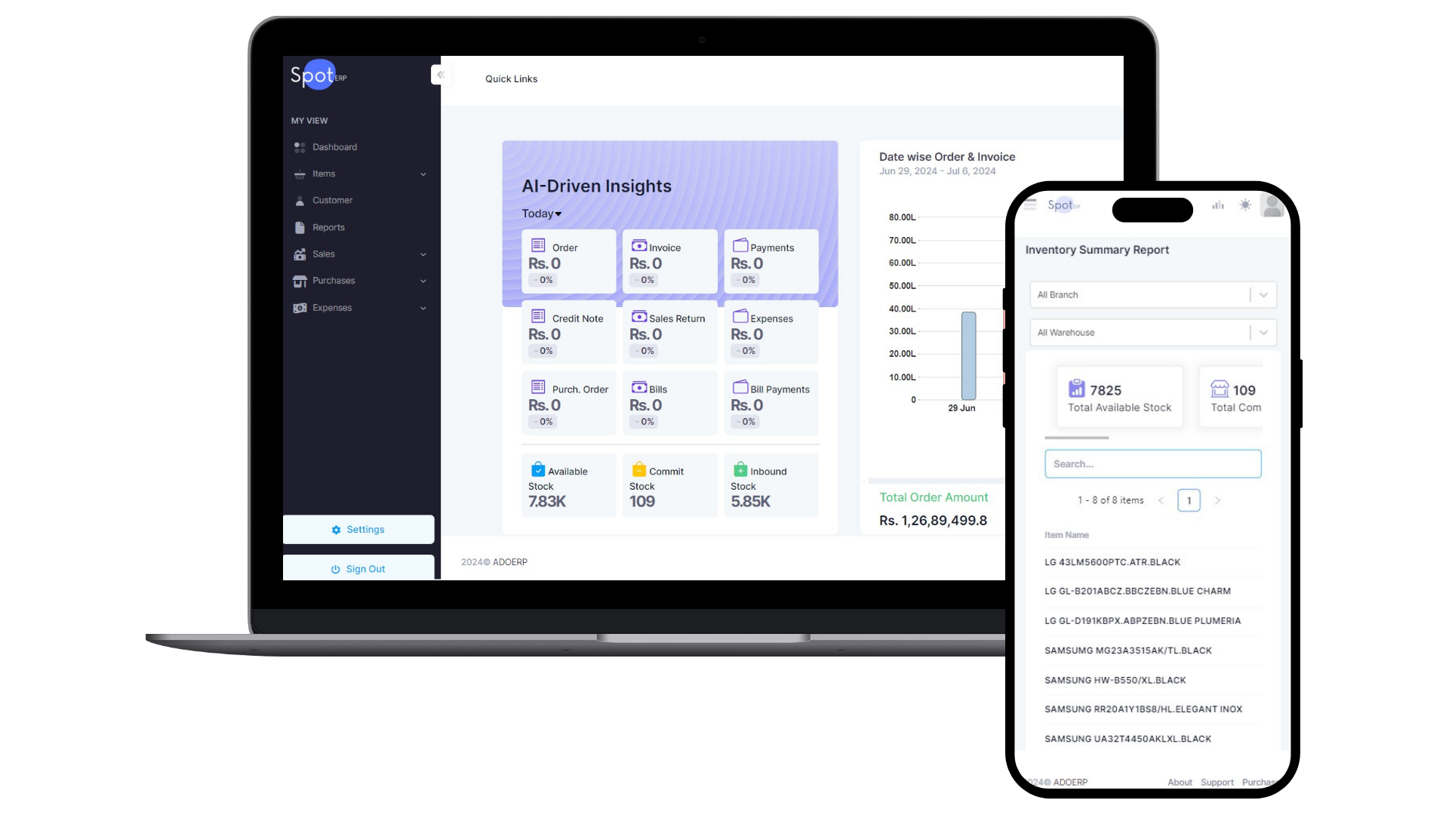Toggle the Today date filter selector
This screenshot has width=1449, height=815.
(540, 213)
